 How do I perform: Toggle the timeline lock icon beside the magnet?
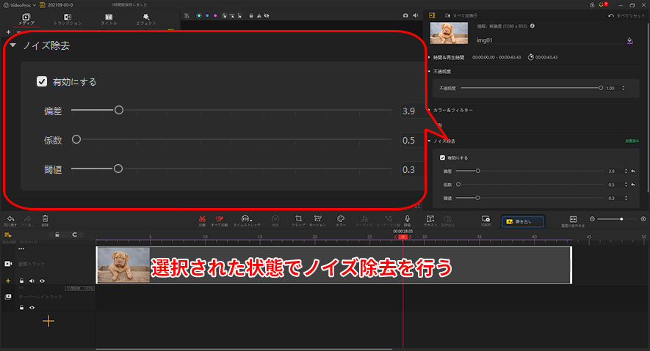[x=57, y=234]
